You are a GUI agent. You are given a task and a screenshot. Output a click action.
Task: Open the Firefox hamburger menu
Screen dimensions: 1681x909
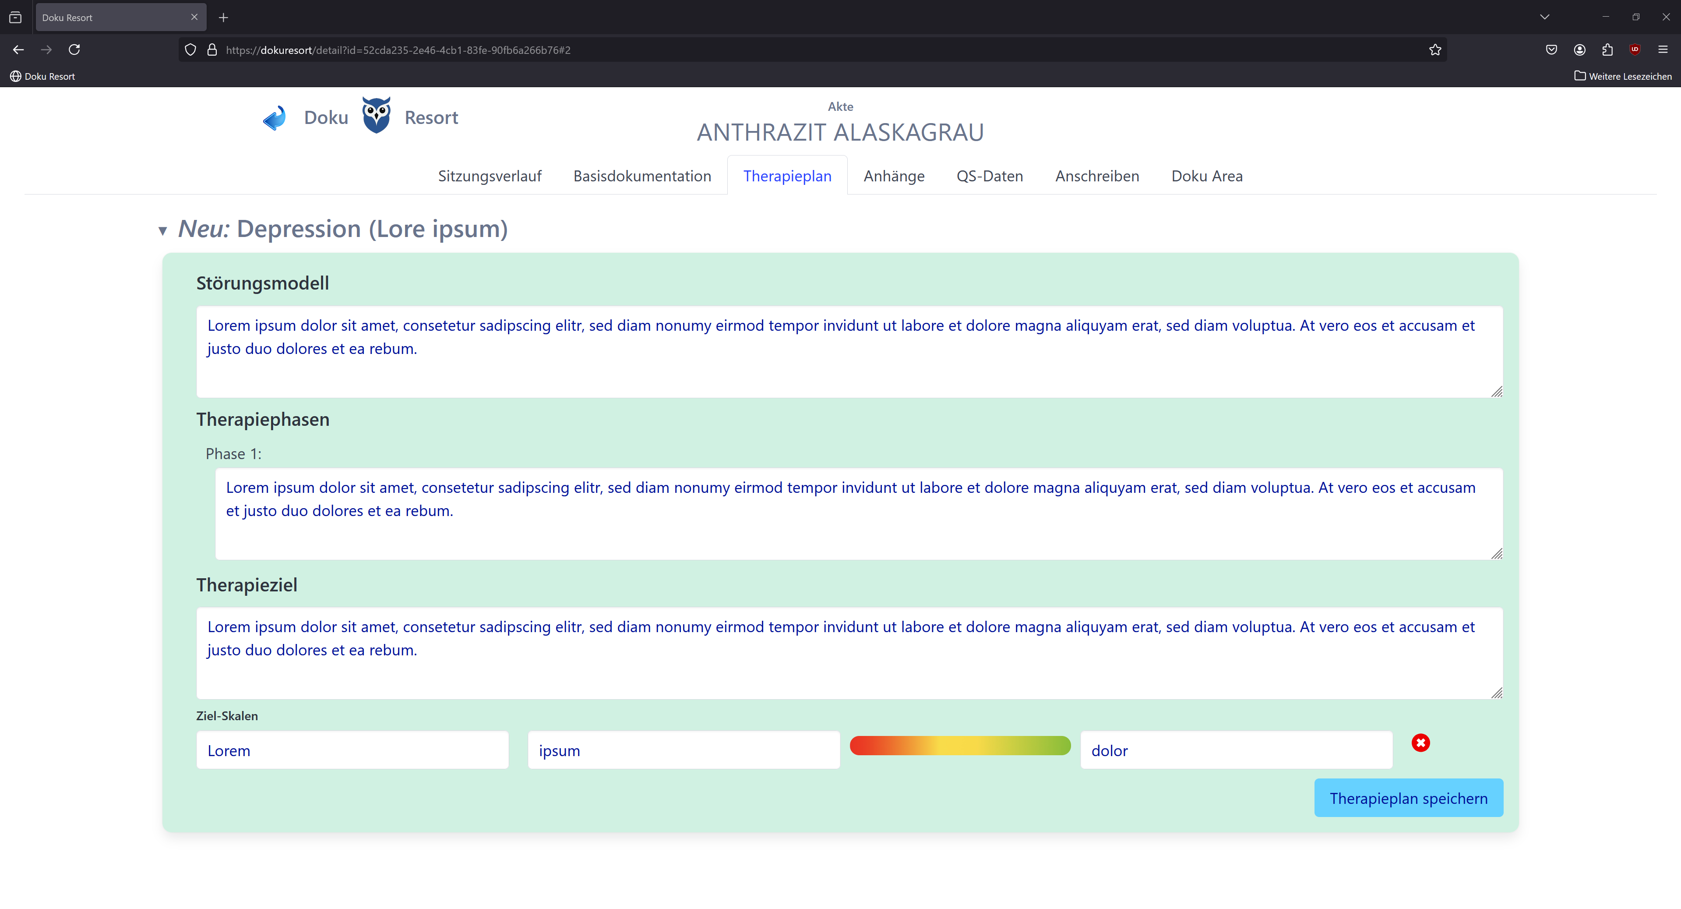(1663, 50)
